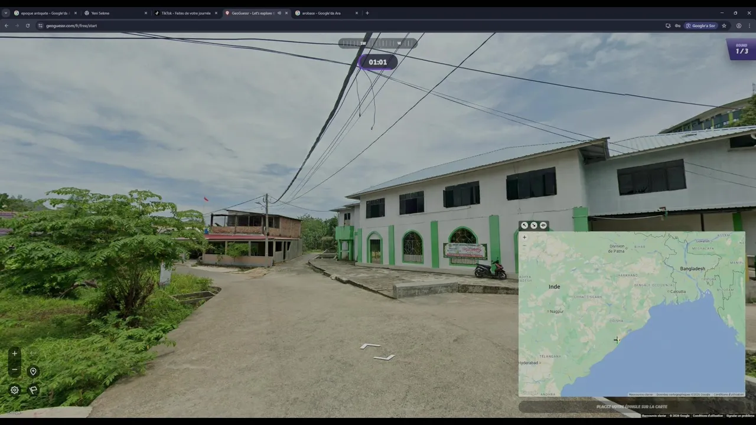Screen dimensions: 756x425
Task: Enlarge the guess map arrow icon
Action: click(x=524, y=225)
